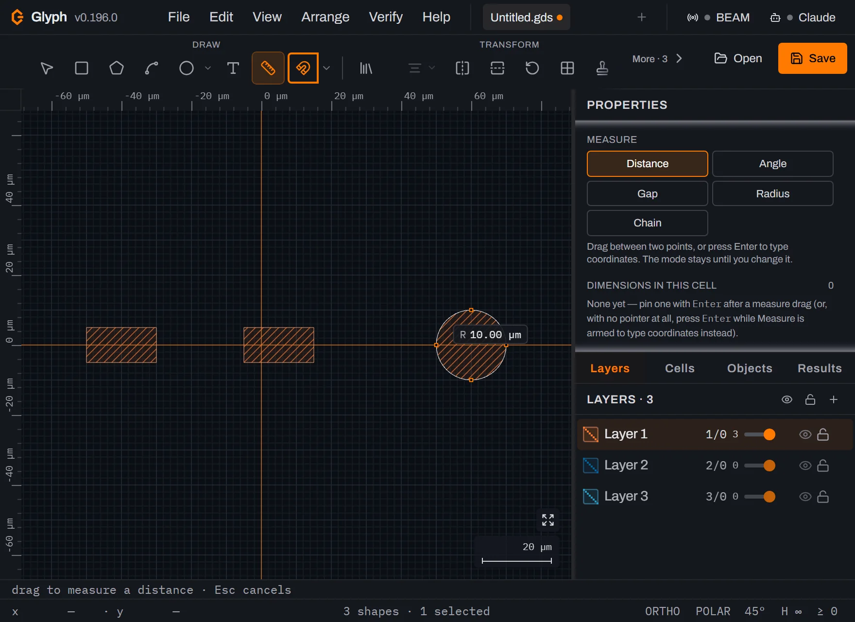Image resolution: width=855 pixels, height=622 pixels.
Task: Click the fit-to-view expand icon on canvas
Action: pos(548,520)
